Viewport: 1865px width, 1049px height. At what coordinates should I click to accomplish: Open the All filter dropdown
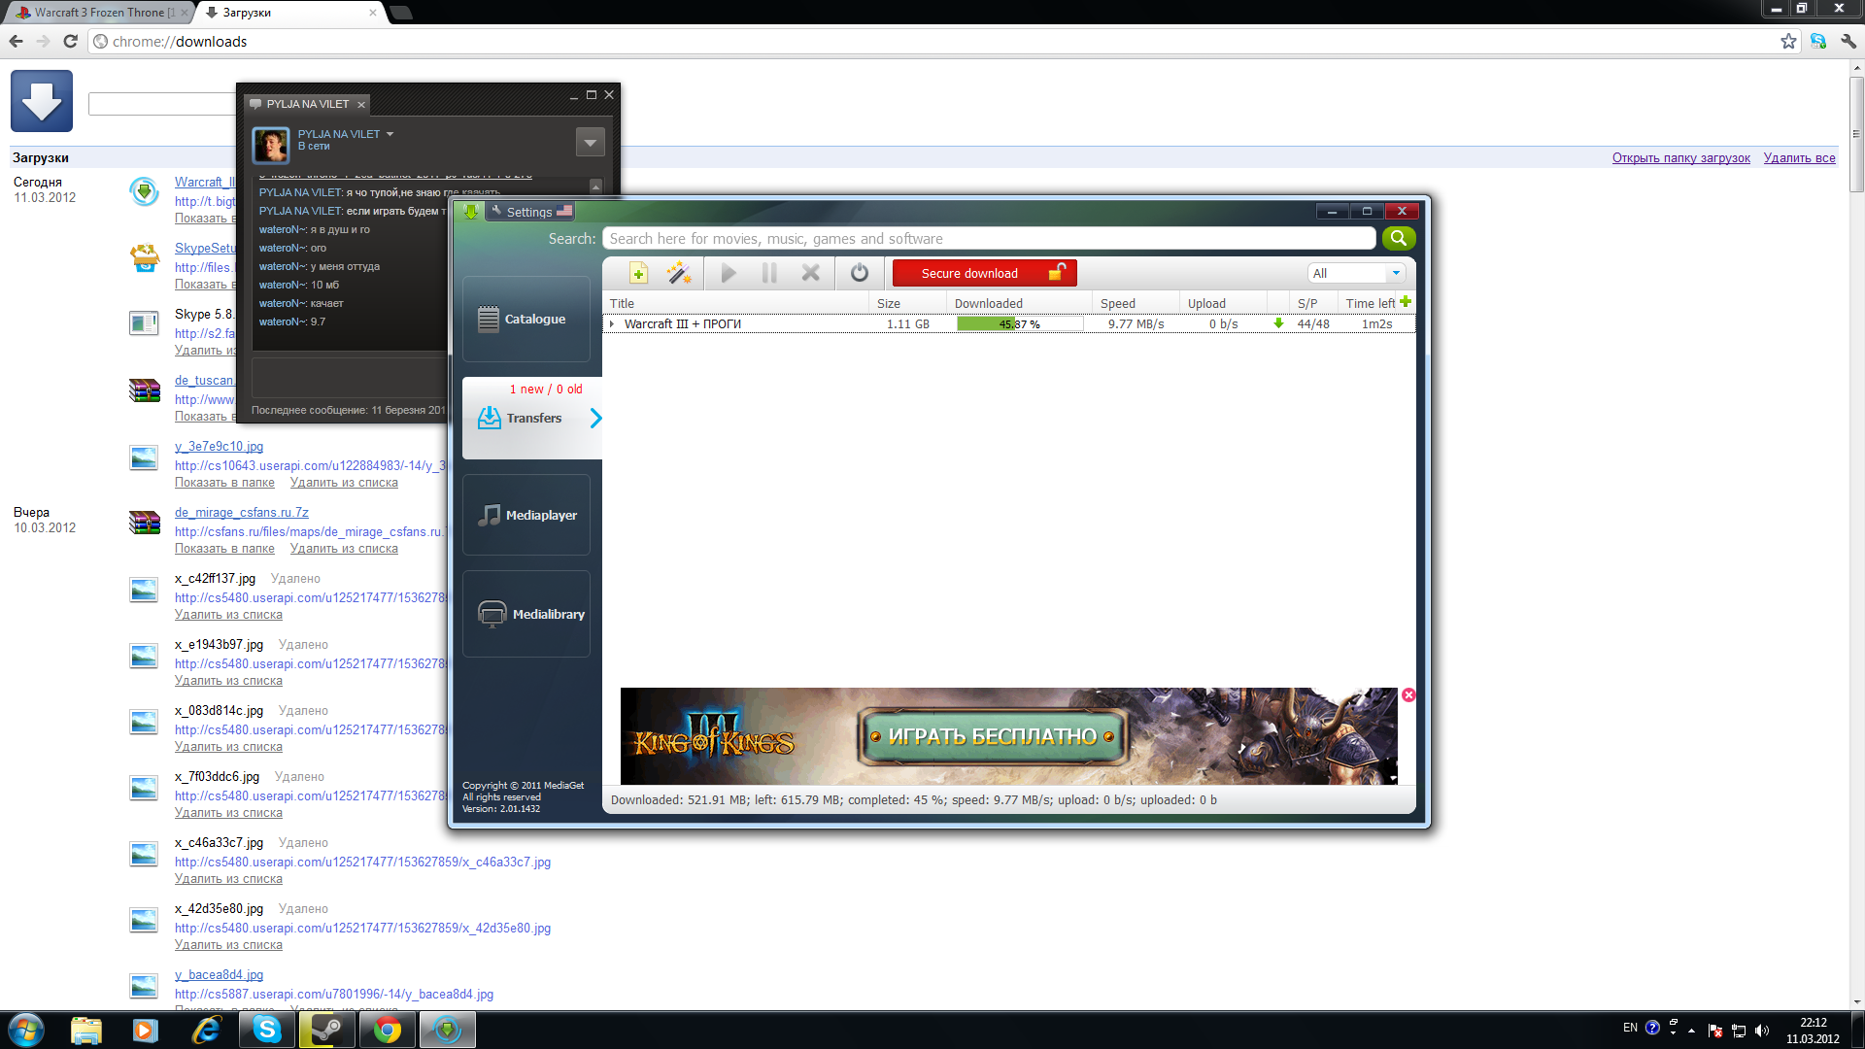coord(1356,273)
